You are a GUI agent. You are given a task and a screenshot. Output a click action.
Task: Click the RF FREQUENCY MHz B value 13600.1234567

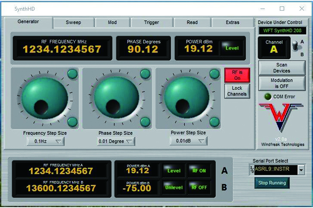click(61, 188)
